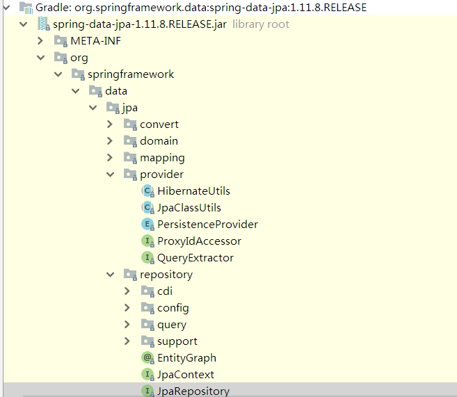457x397 pixels.
Task: Select the JpaContext interface name
Action: (186, 375)
